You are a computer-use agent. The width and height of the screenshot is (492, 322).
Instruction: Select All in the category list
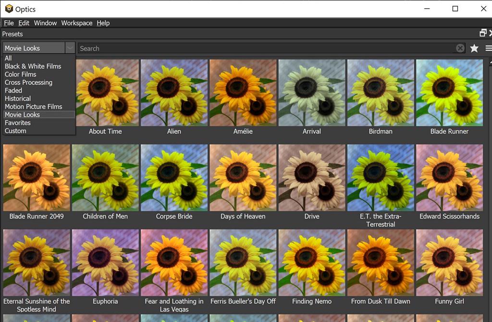click(x=39, y=58)
